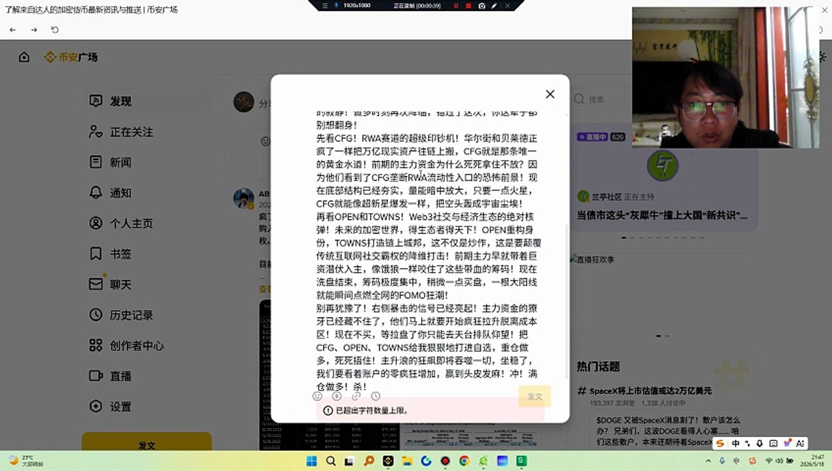This screenshot has height=471, width=832.
Task: Open the recorder pen annotation tool
Action: pos(494,5)
